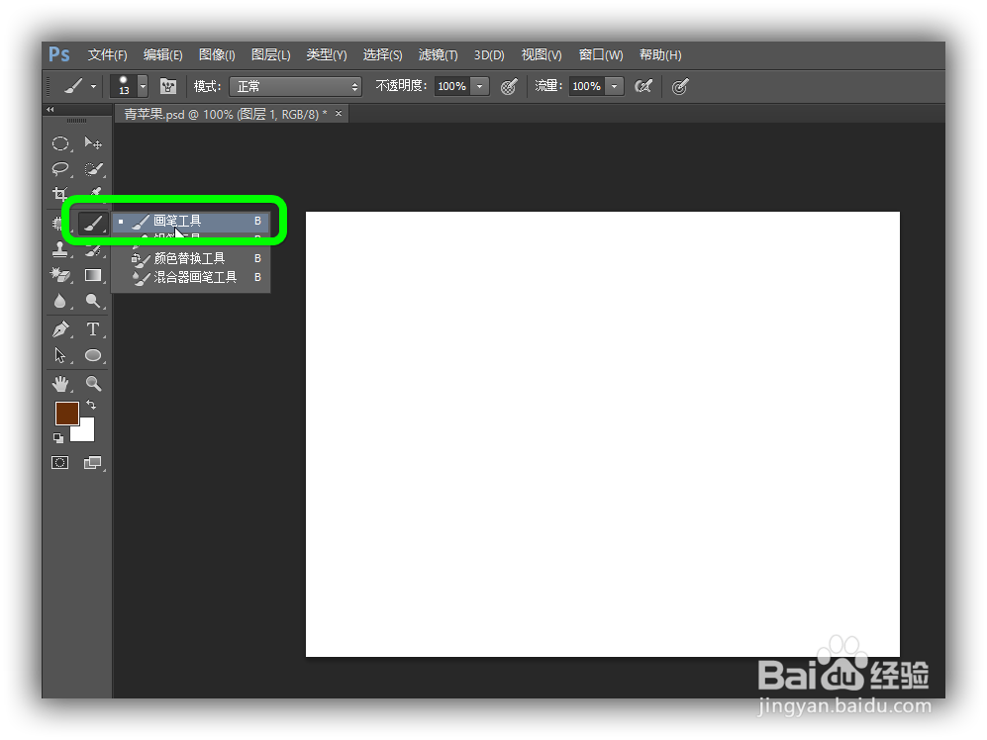Open the 编辑(E) menu
987x740 pixels.
[163, 55]
